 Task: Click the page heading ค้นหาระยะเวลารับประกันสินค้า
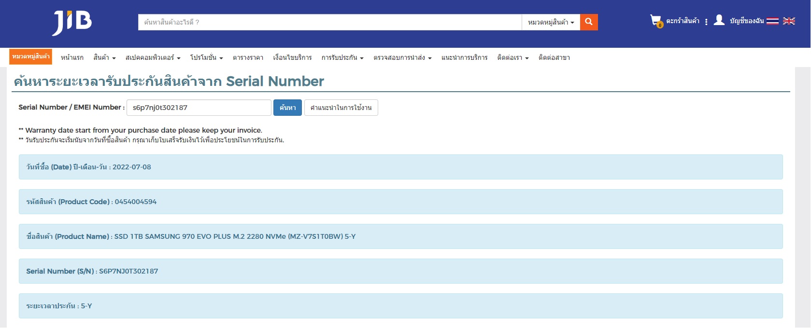pos(169,81)
